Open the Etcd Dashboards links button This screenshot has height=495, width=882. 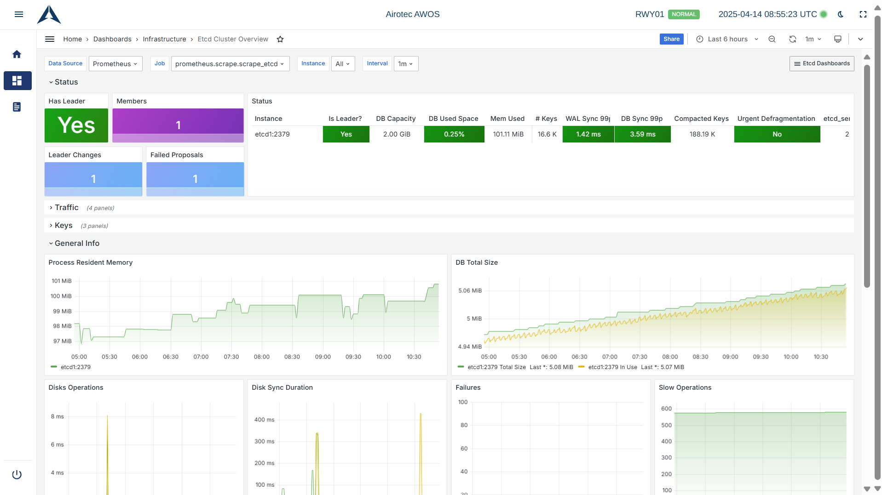coord(821,64)
